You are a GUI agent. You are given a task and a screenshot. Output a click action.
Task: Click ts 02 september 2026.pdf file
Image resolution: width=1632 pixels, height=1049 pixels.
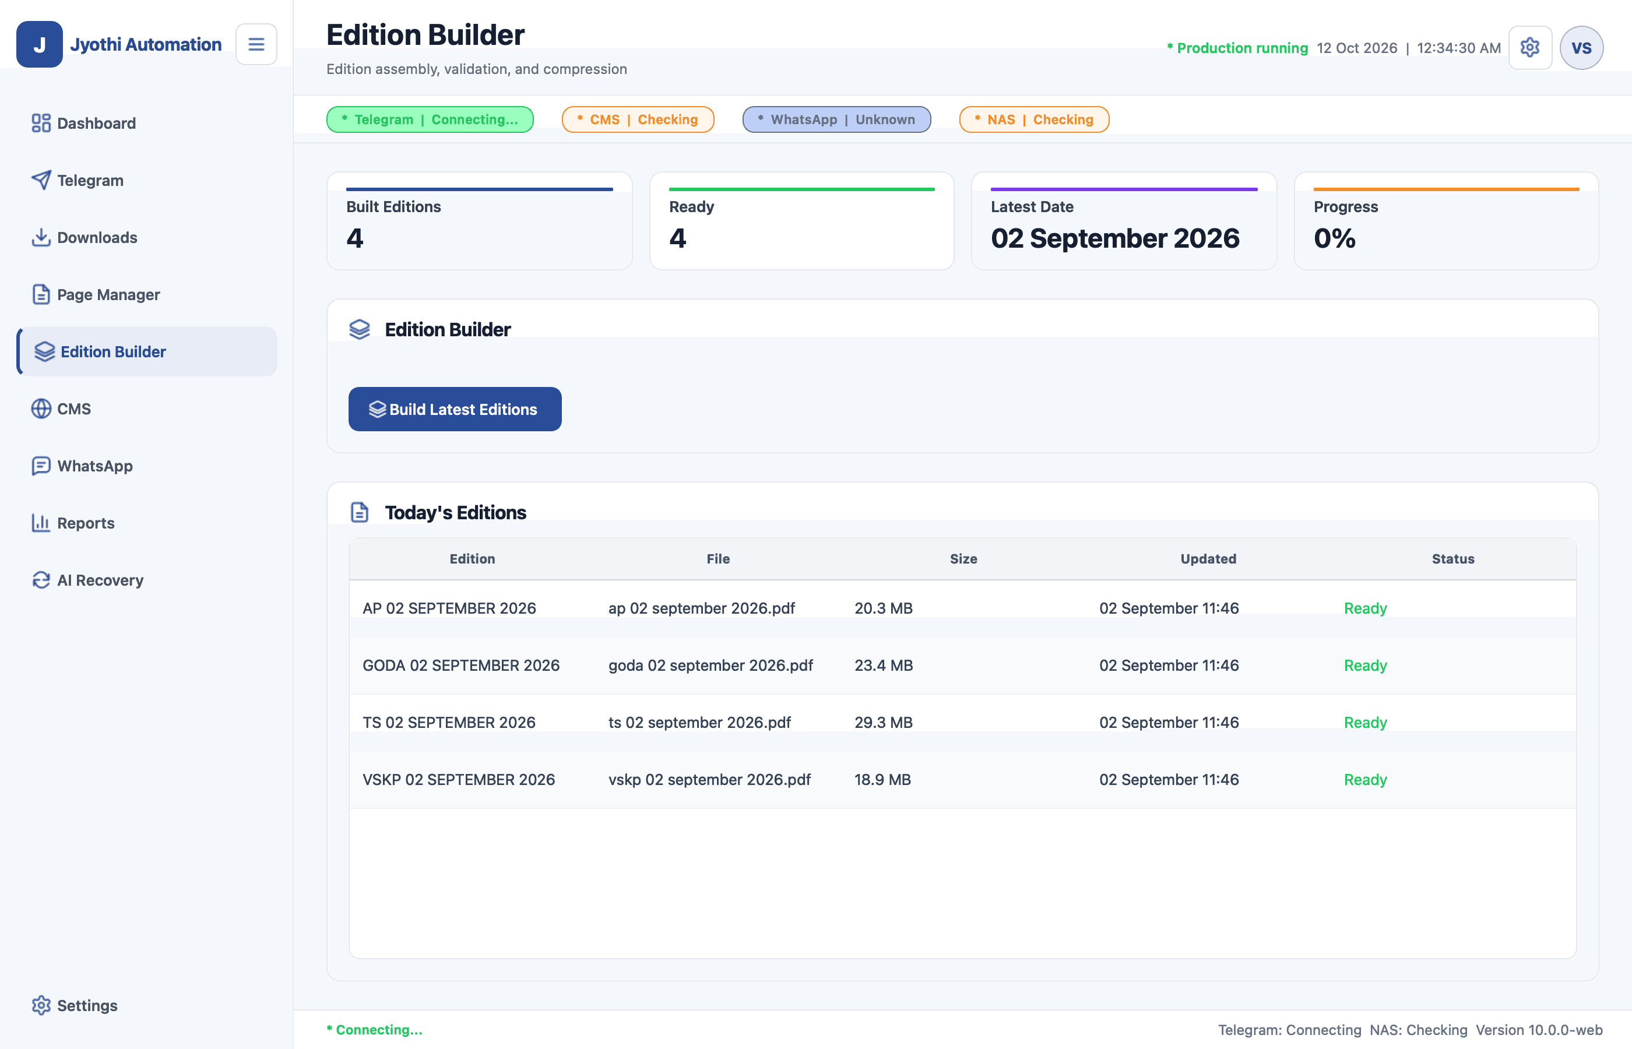click(x=699, y=723)
